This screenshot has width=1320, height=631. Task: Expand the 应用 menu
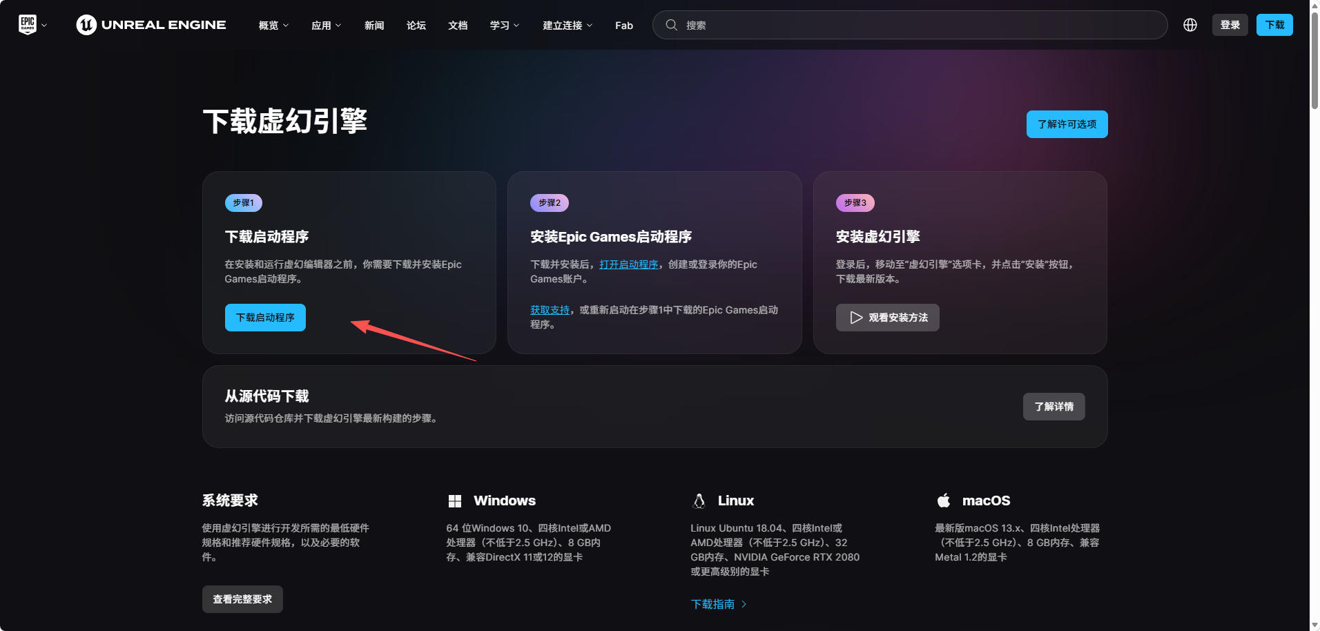326,26
